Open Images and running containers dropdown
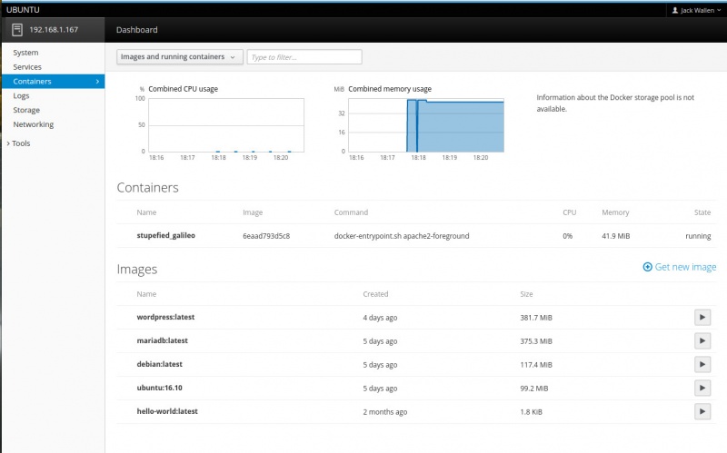Screen dimensions: 727x453 179,57
